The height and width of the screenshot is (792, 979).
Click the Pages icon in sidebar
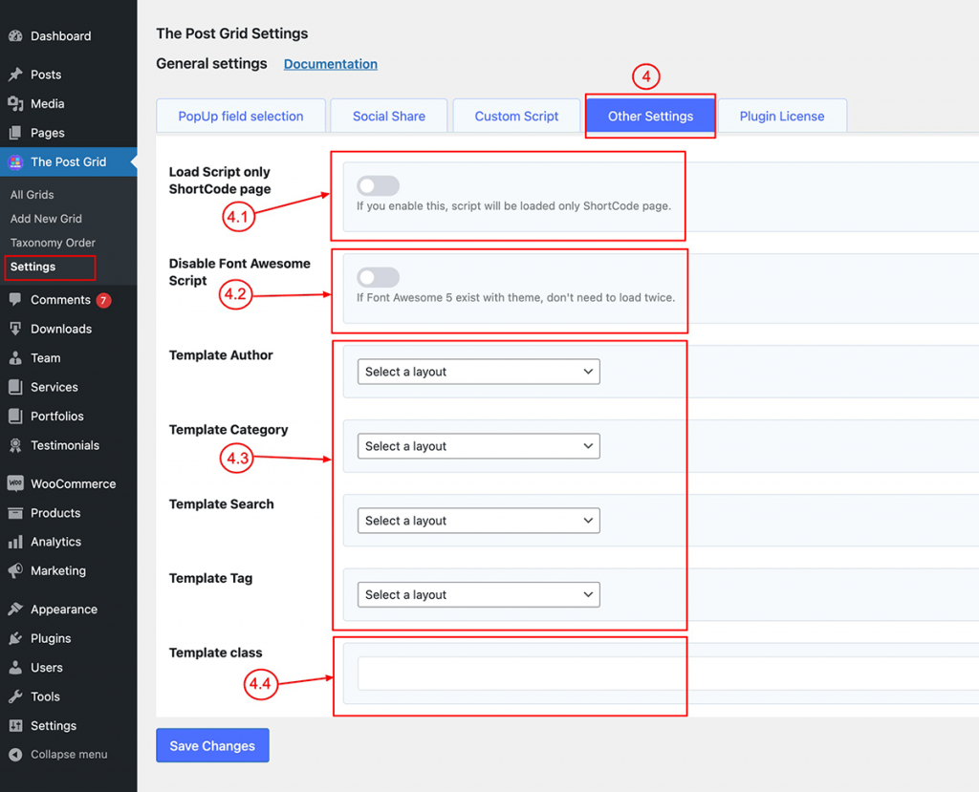click(15, 133)
